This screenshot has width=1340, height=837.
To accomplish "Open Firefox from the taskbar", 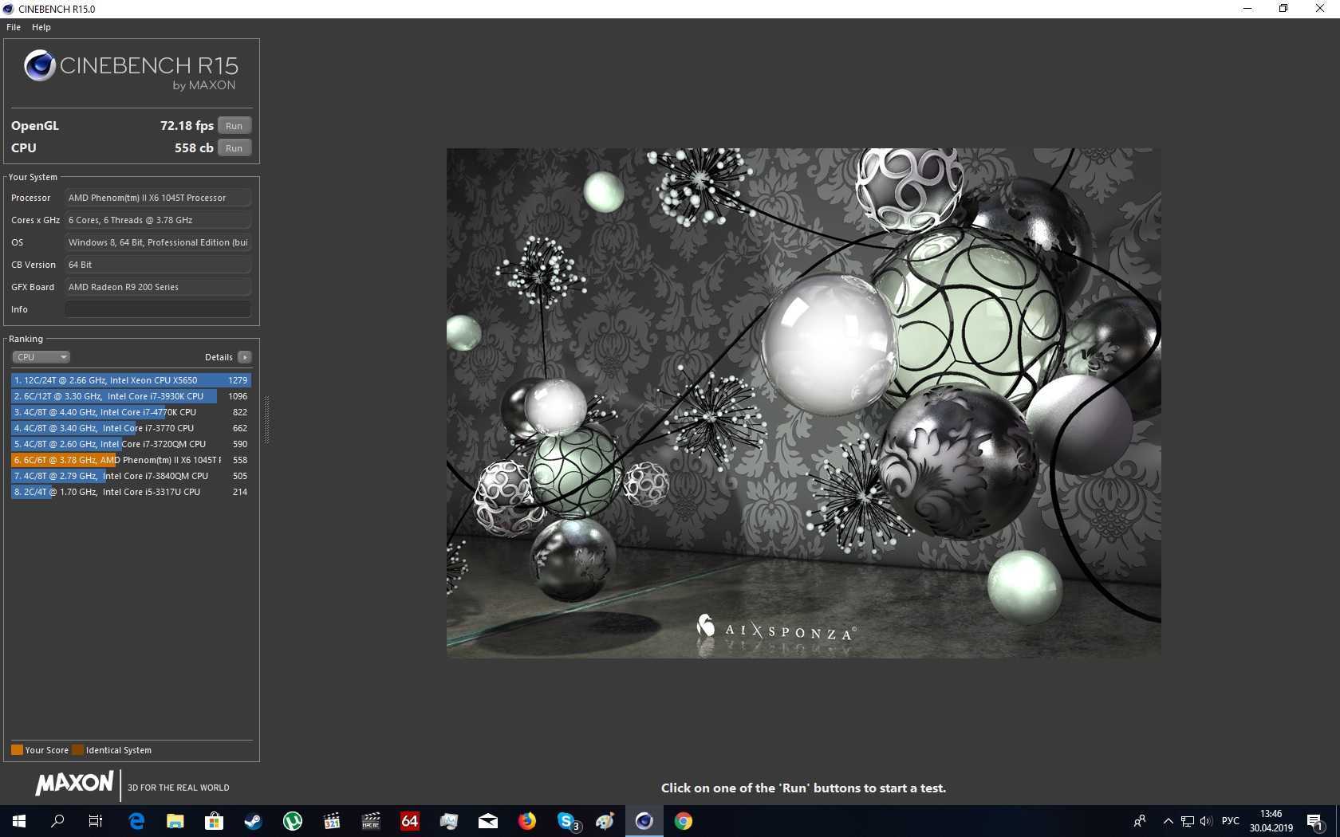I will 527,821.
